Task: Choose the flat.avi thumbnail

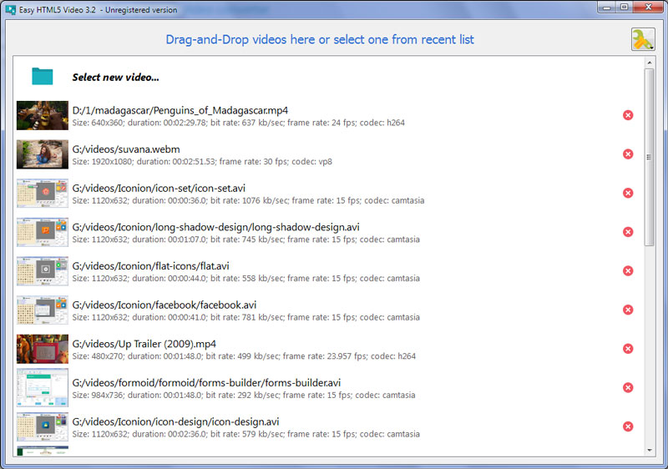Action: pyautogui.click(x=43, y=271)
